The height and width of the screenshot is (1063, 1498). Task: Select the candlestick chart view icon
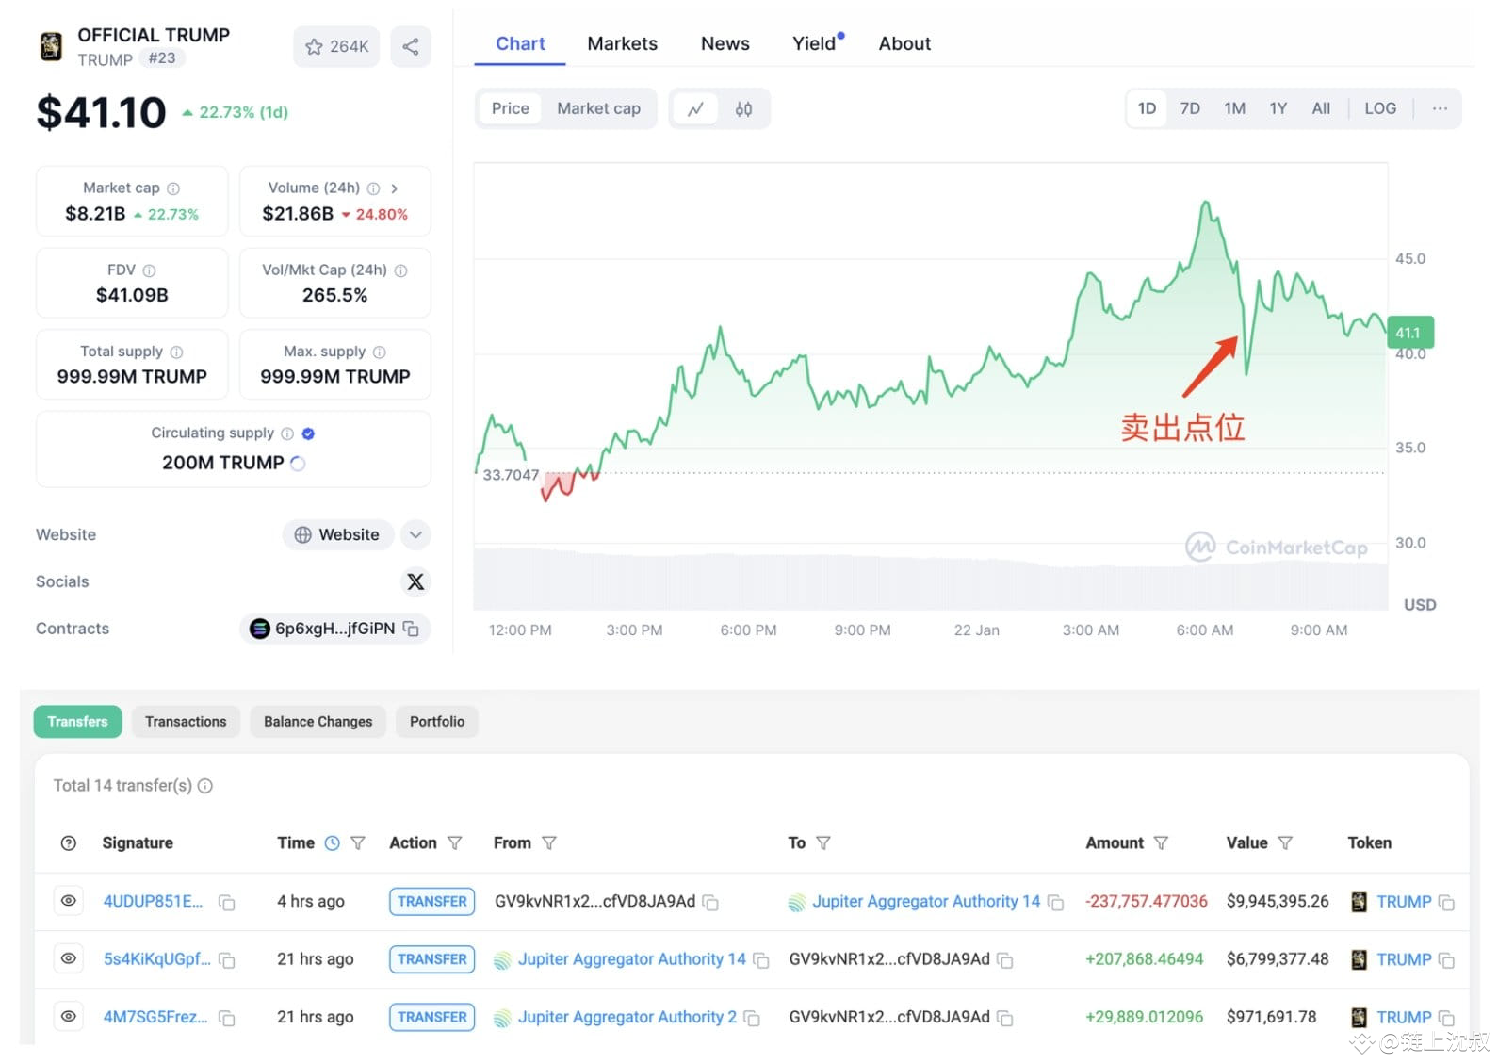743,109
